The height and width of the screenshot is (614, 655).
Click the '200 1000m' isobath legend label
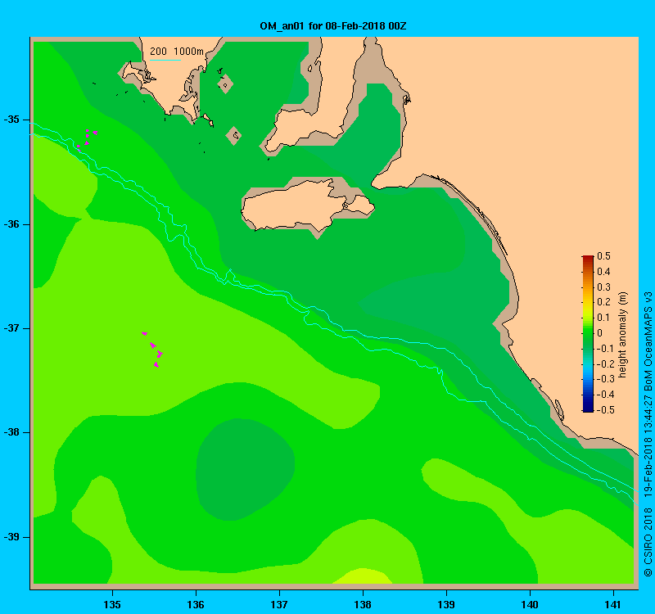pyautogui.click(x=177, y=52)
